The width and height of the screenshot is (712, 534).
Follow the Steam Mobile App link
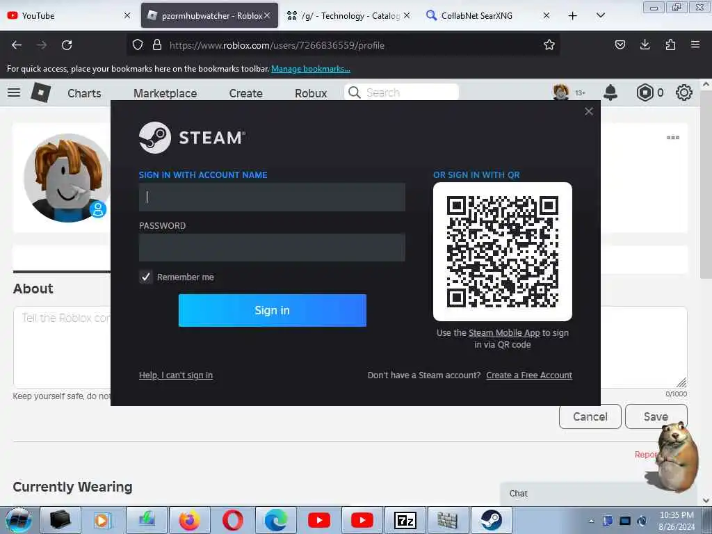click(504, 333)
